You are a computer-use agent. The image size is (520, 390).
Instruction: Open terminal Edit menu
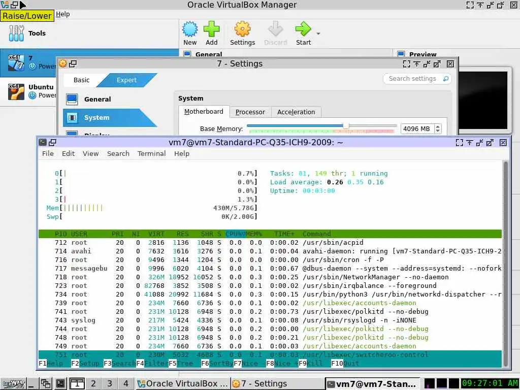point(69,153)
